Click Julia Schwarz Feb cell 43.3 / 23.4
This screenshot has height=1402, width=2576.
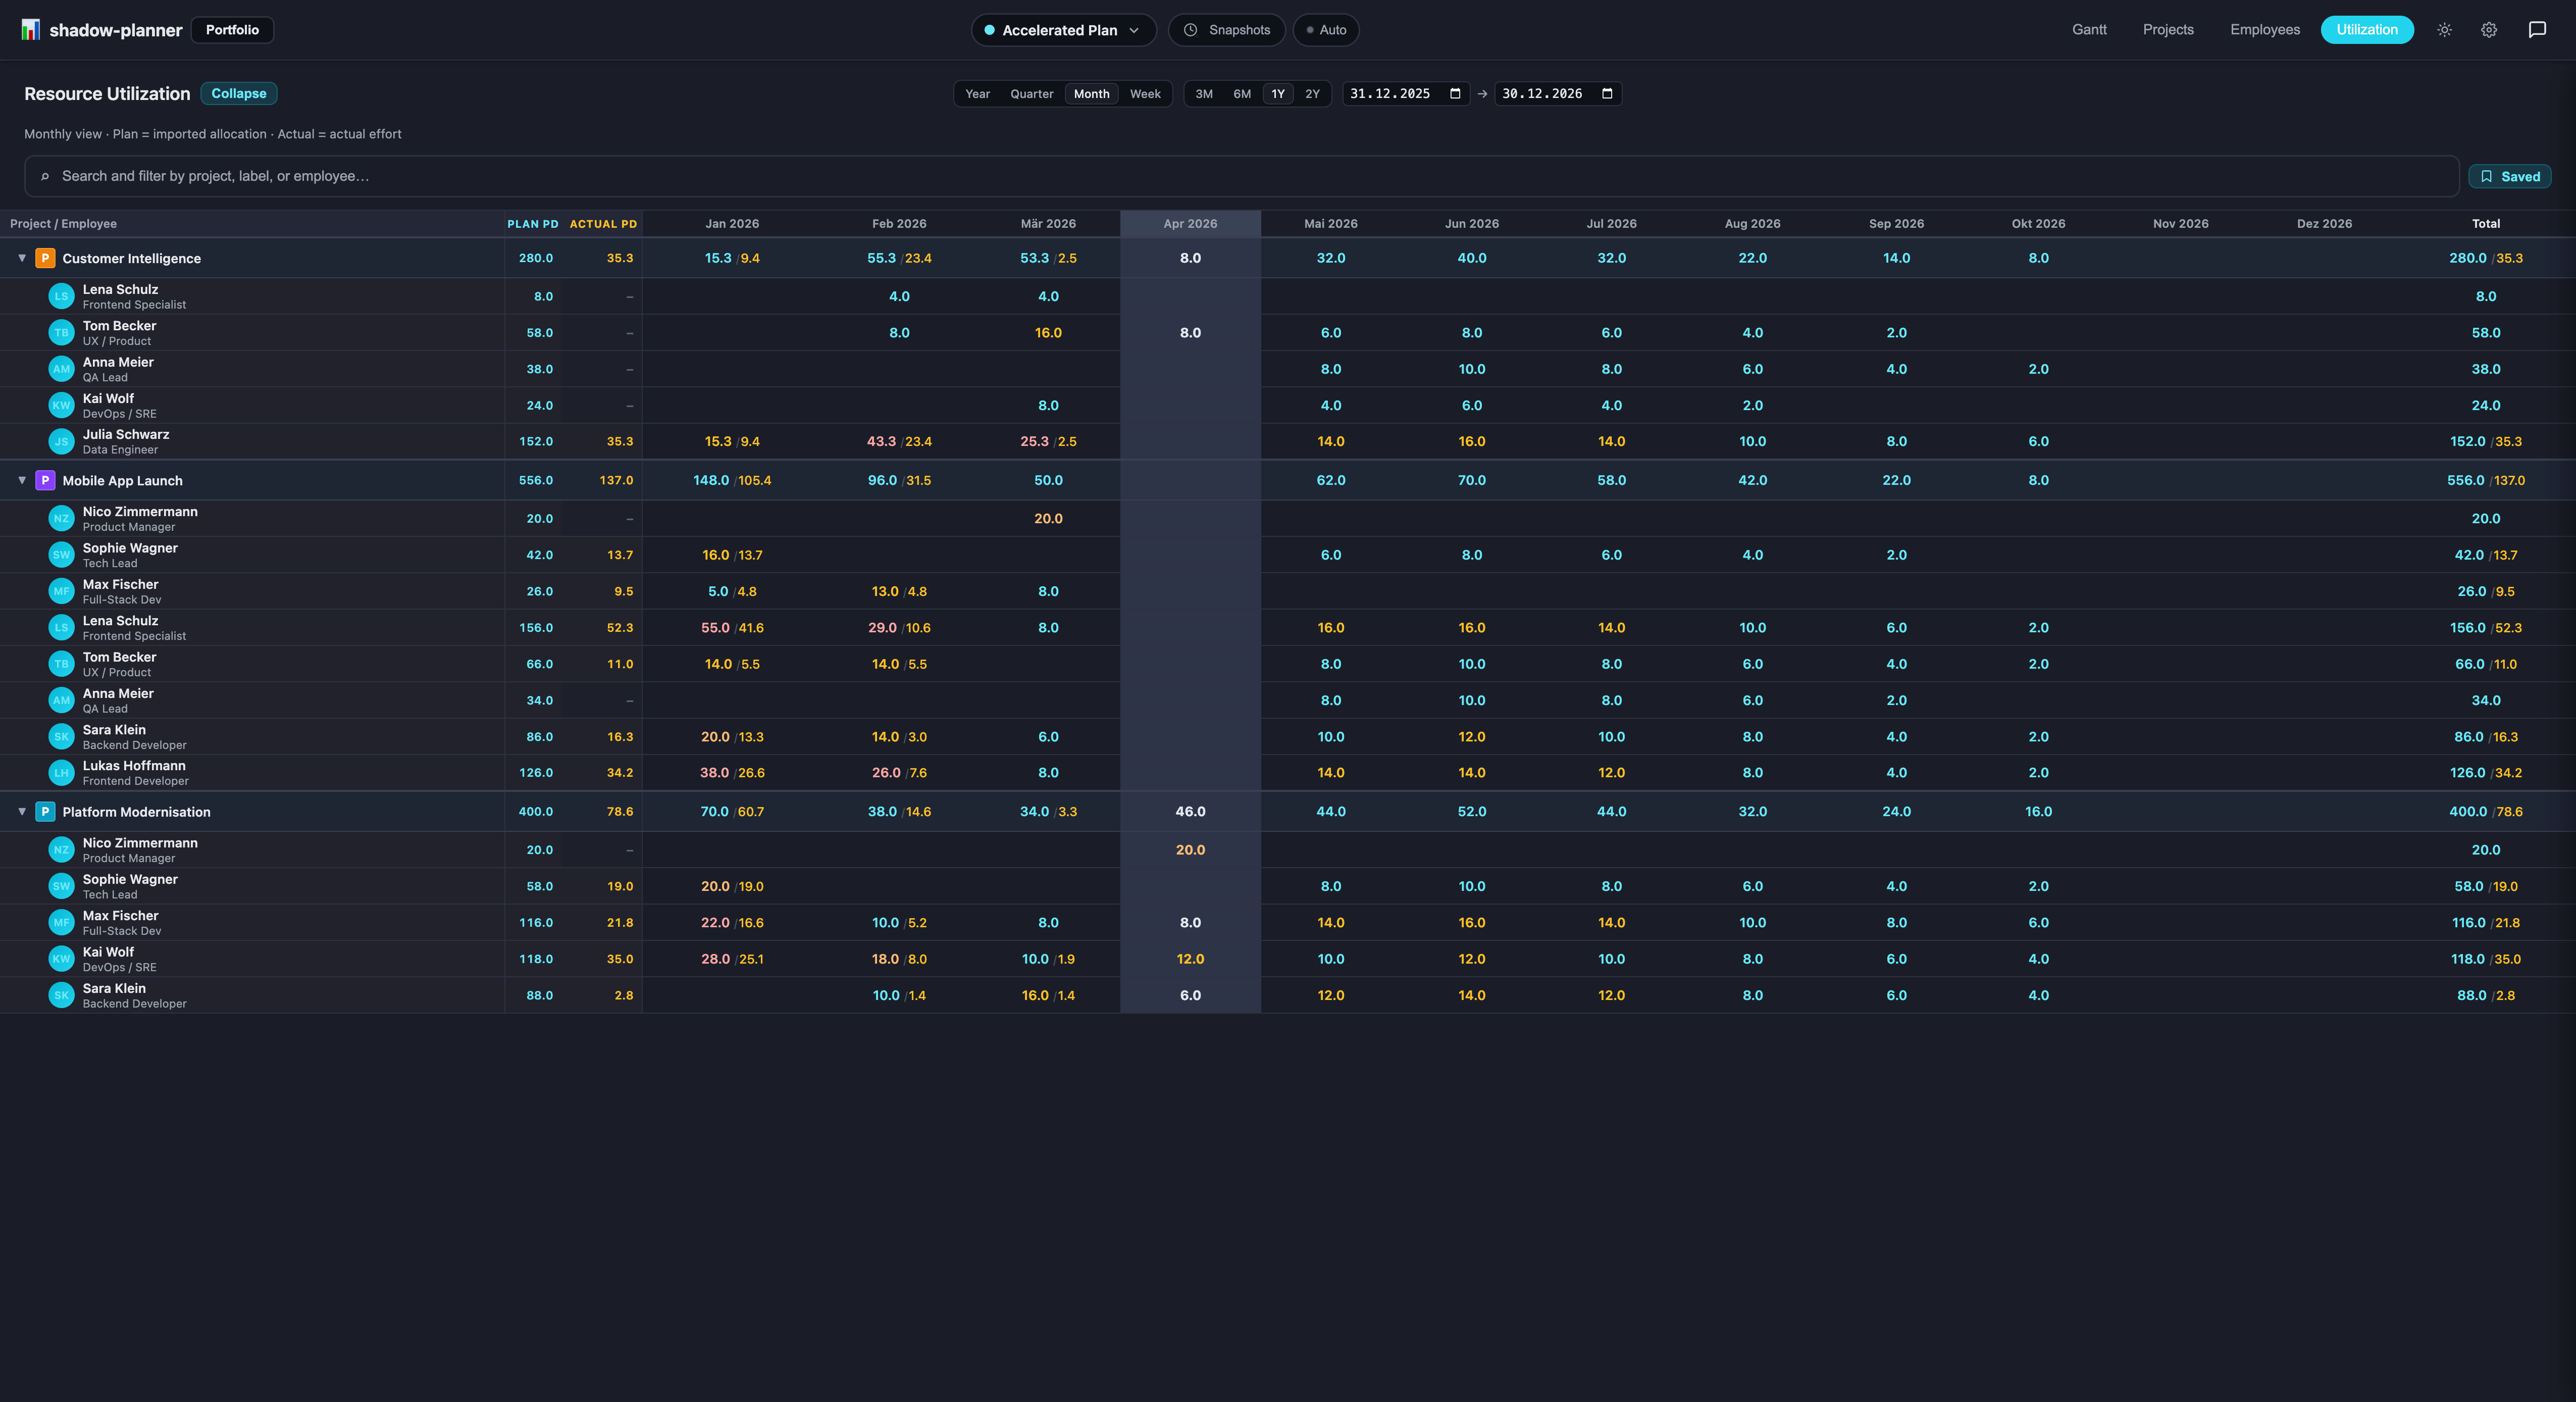(x=899, y=441)
